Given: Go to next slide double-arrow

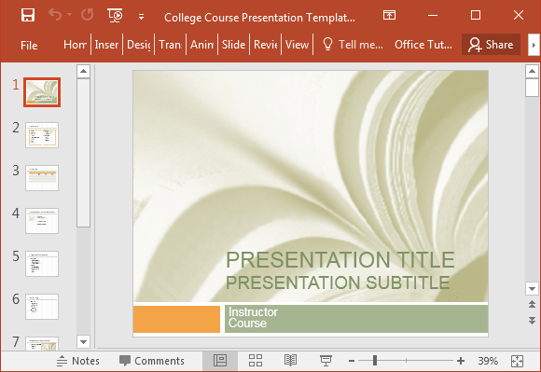Looking at the screenshot, I should (x=532, y=321).
